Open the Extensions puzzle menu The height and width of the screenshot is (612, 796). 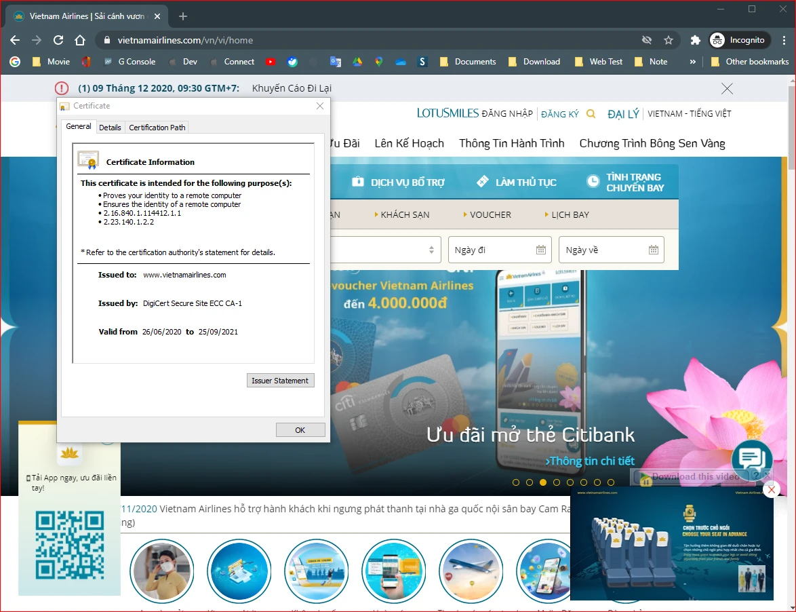click(696, 40)
